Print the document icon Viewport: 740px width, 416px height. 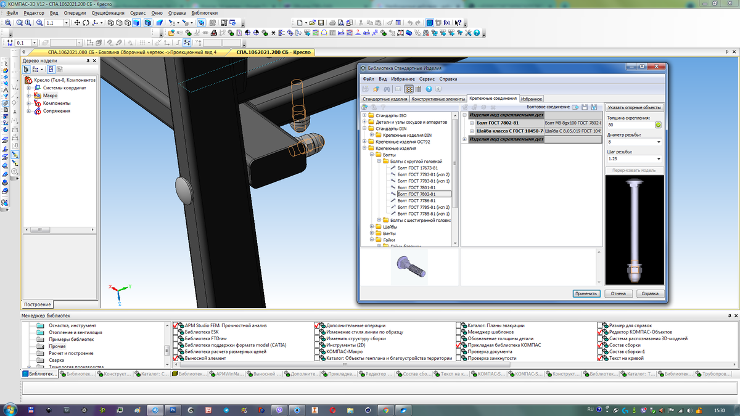click(x=332, y=23)
